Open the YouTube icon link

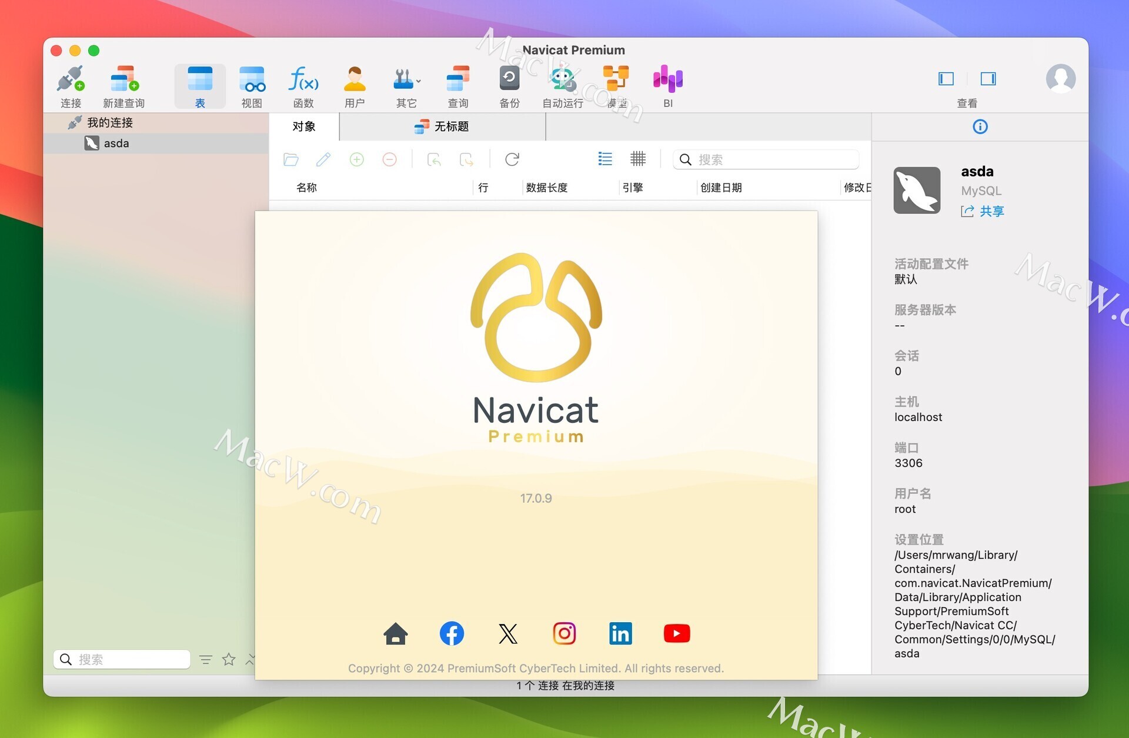pyautogui.click(x=677, y=633)
